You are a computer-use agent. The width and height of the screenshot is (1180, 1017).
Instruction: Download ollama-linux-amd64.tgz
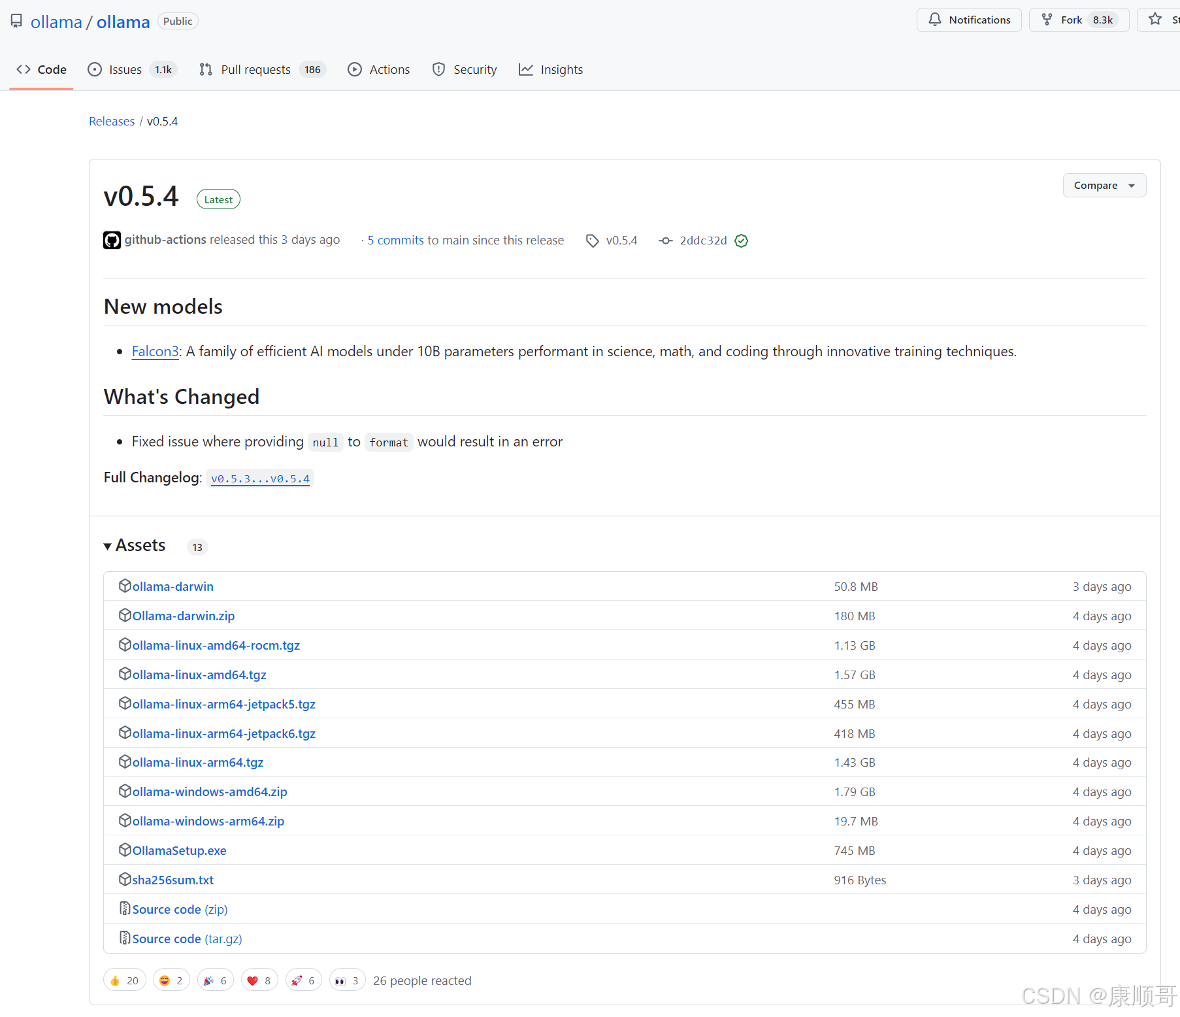[x=199, y=675]
